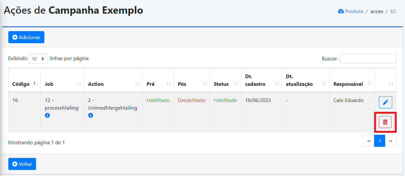
Task: Click info icon under processMailing job
Action: [x=47, y=116]
